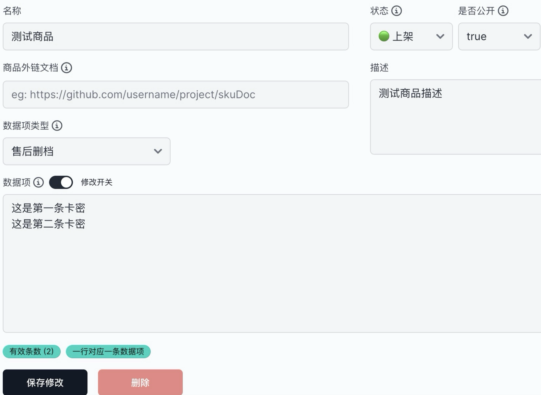Click the green status dot beside 上架

pos(384,36)
